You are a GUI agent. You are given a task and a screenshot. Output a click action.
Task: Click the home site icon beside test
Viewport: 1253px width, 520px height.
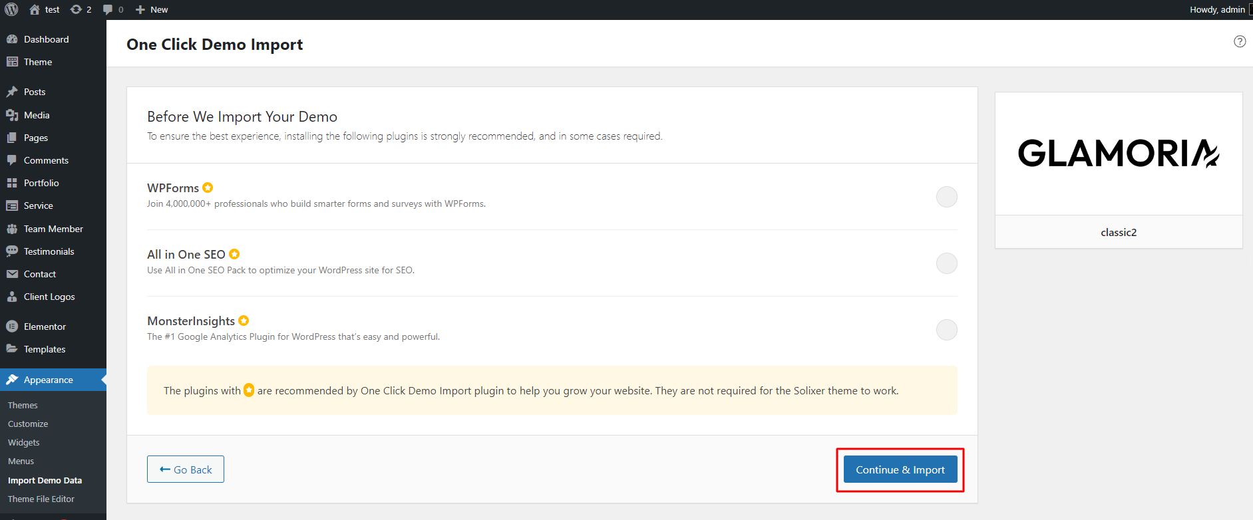coord(35,9)
